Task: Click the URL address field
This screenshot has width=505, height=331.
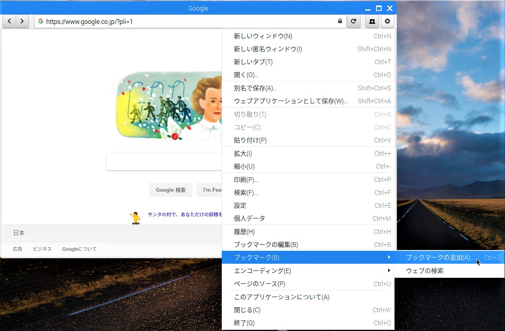Action: [190, 22]
